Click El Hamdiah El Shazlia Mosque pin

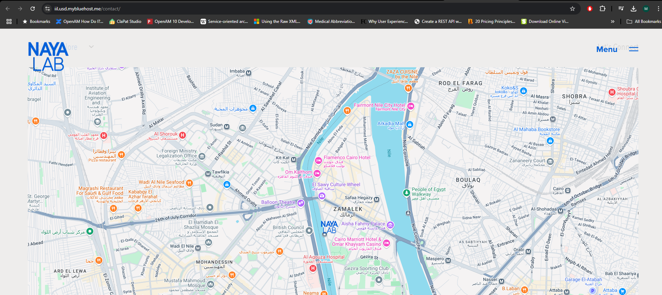(x=209, y=242)
